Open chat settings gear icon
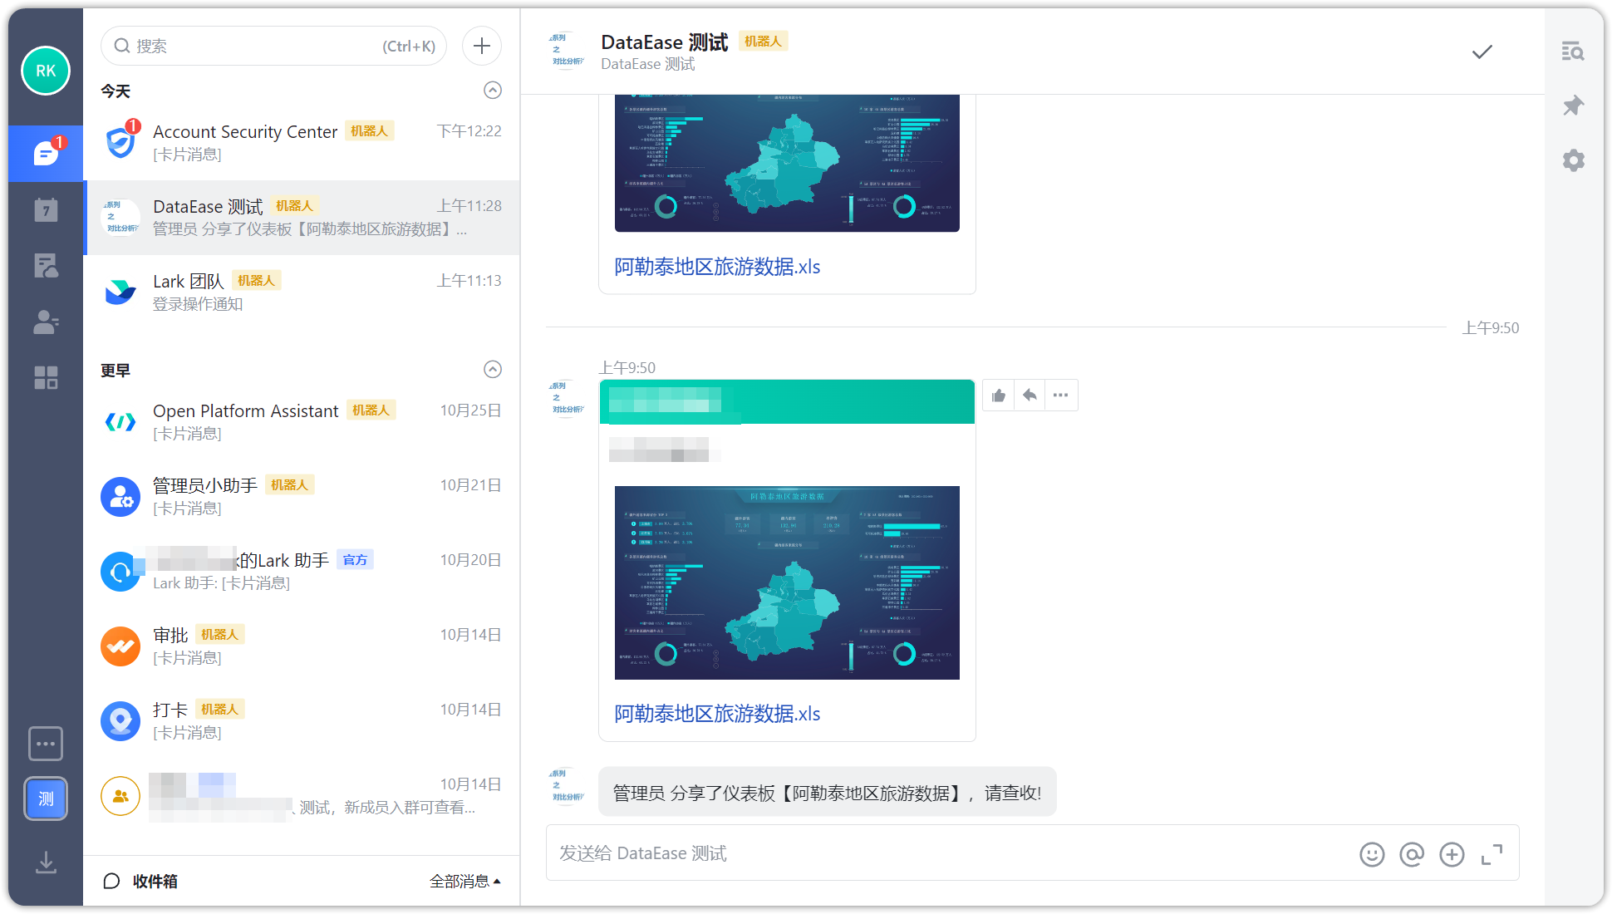This screenshot has width=1612, height=914. (x=1573, y=160)
